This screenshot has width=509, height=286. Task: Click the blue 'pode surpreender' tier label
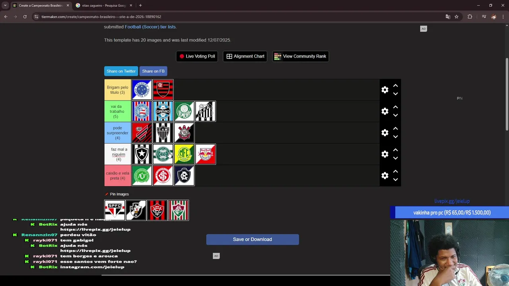[117, 133]
